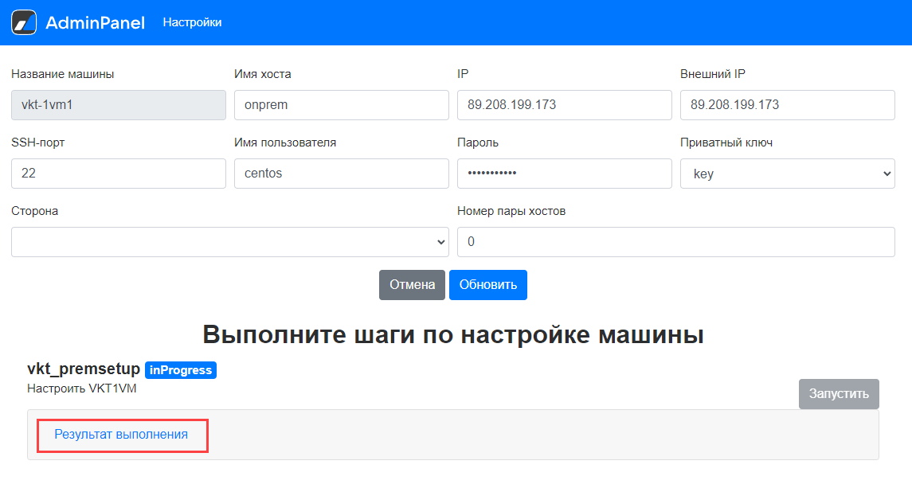Click the vkt_premsetup step title
The height and width of the screenshot is (488, 912).
tap(84, 369)
